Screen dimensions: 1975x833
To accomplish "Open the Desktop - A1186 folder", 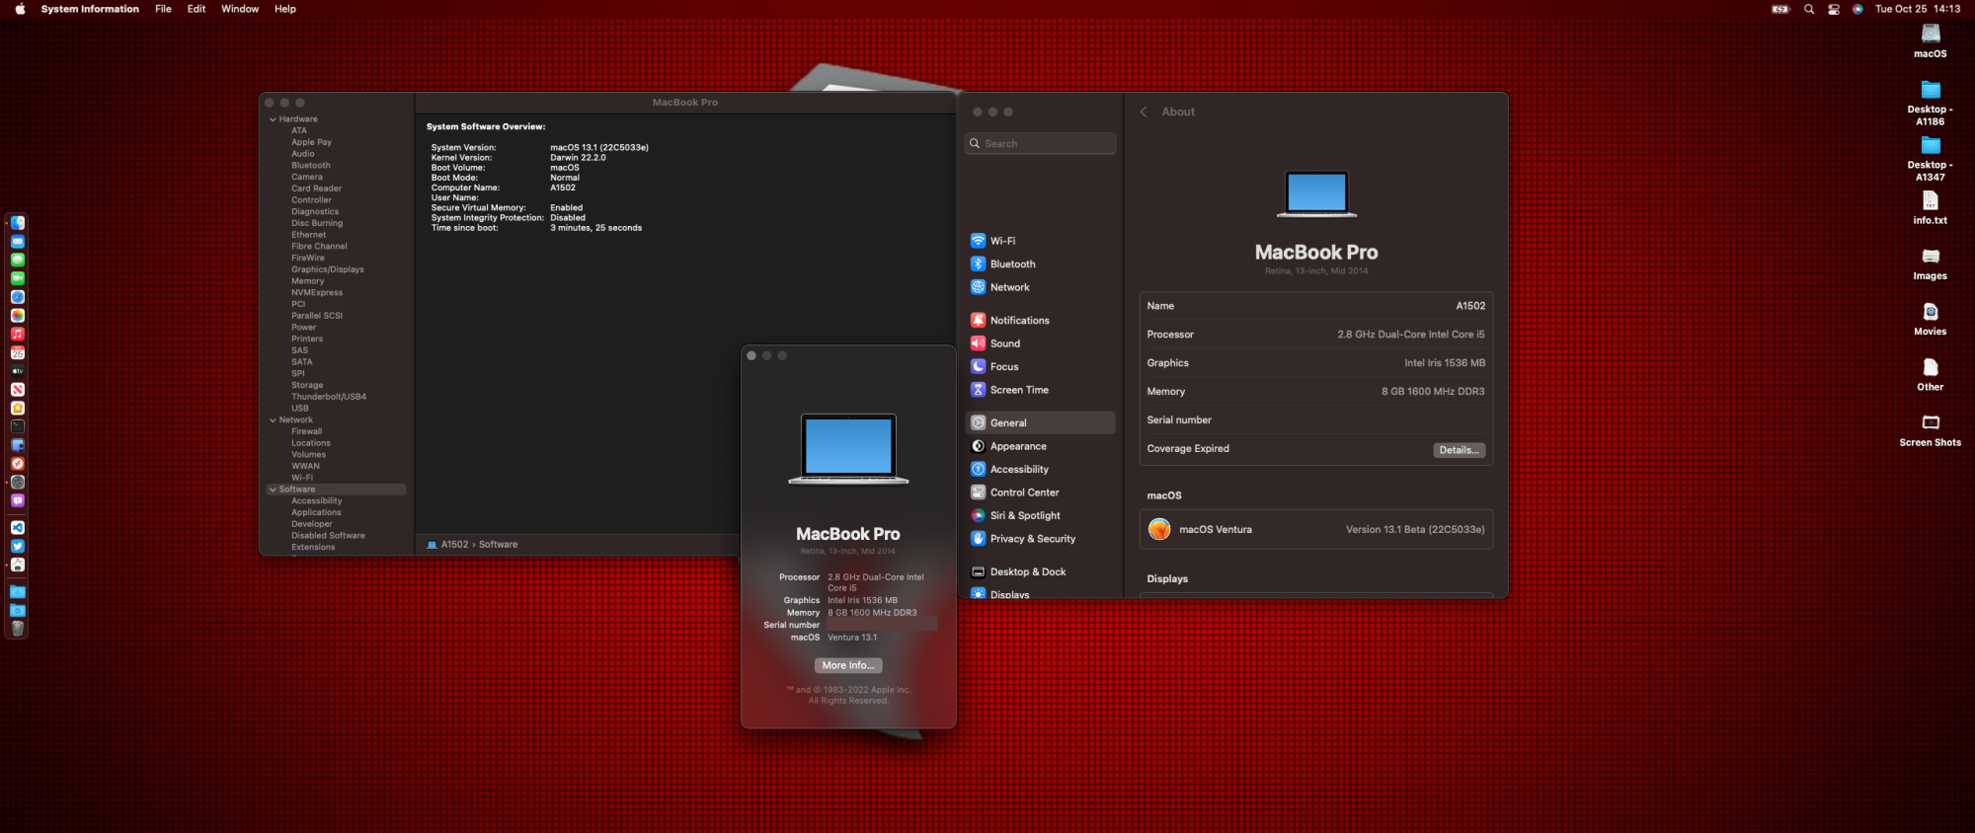I will tap(1931, 103).
